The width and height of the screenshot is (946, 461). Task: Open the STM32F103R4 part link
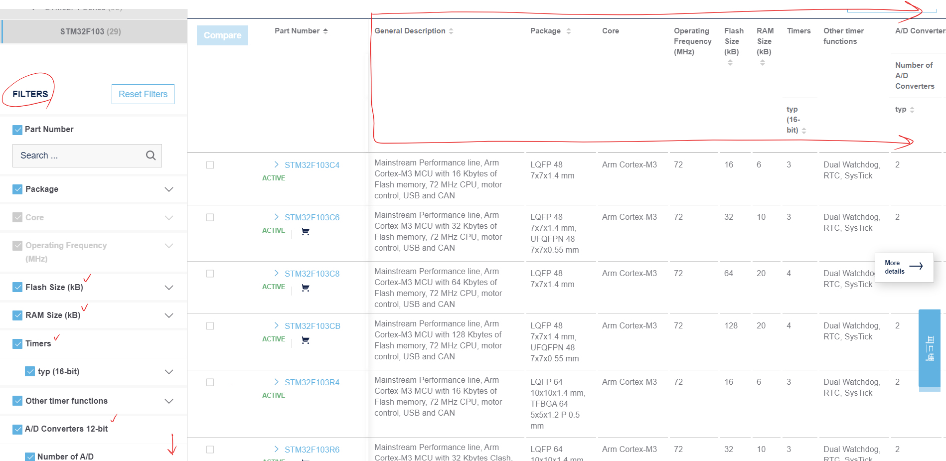[312, 382]
